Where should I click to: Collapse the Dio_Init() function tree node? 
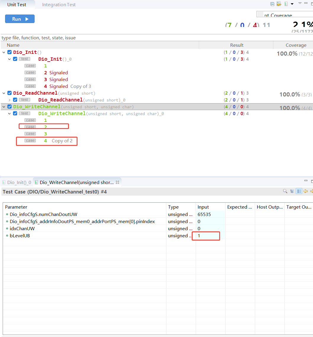[x=4, y=52]
